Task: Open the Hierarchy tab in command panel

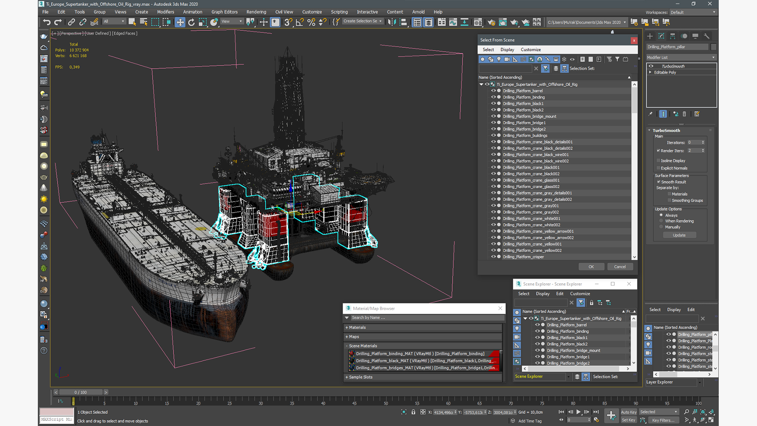Action: [673, 36]
